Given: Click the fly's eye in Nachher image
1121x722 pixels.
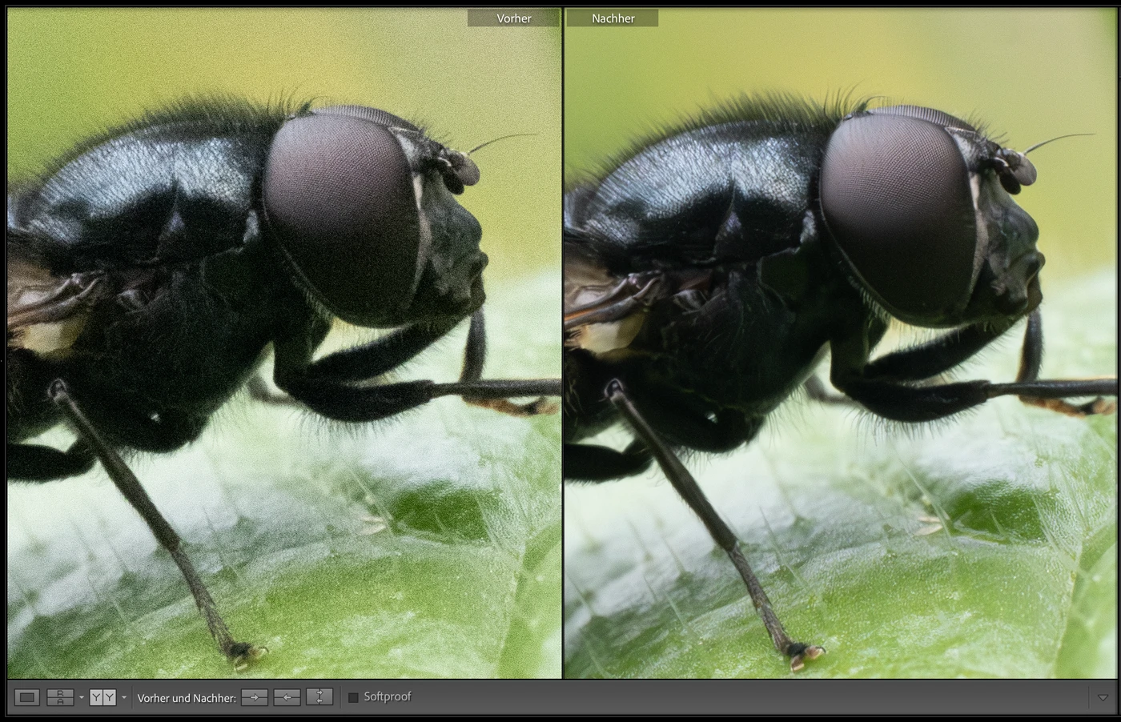Looking at the screenshot, I should click(897, 212).
